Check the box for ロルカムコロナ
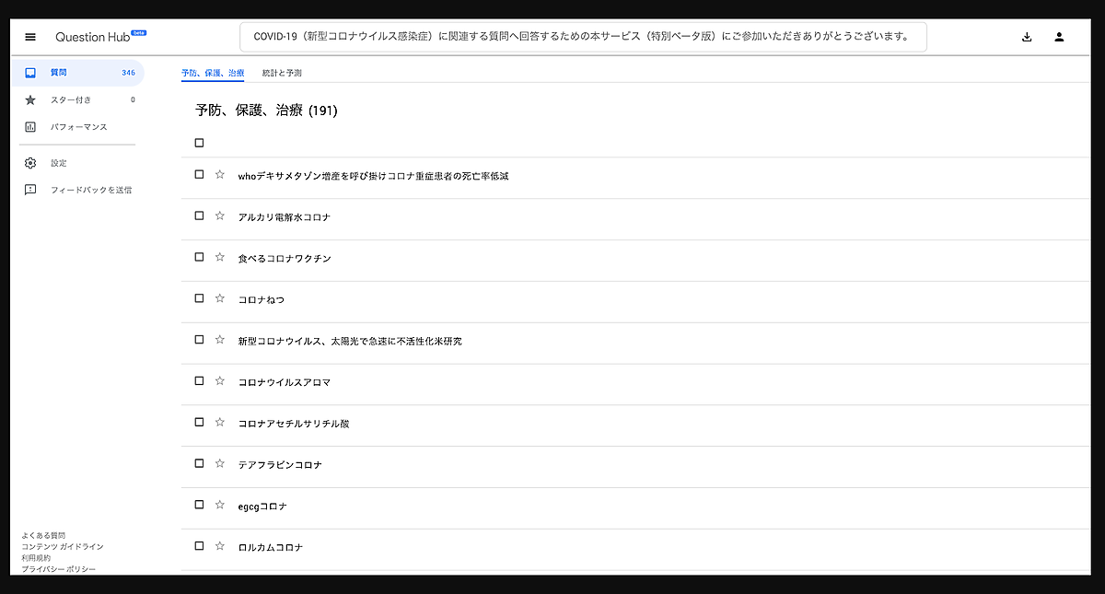This screenshot has width=1105, height=594. click(x=199, y=546)
